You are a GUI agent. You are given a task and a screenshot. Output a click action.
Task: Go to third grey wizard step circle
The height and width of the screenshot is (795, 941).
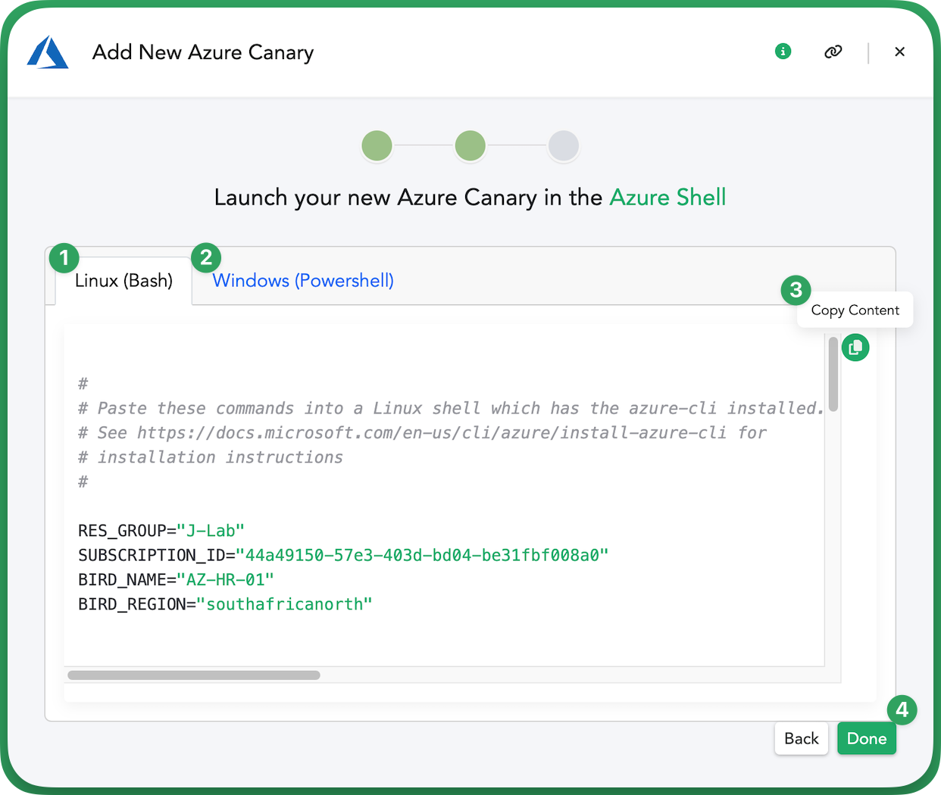pyautogui.click(x=564, y=145)
